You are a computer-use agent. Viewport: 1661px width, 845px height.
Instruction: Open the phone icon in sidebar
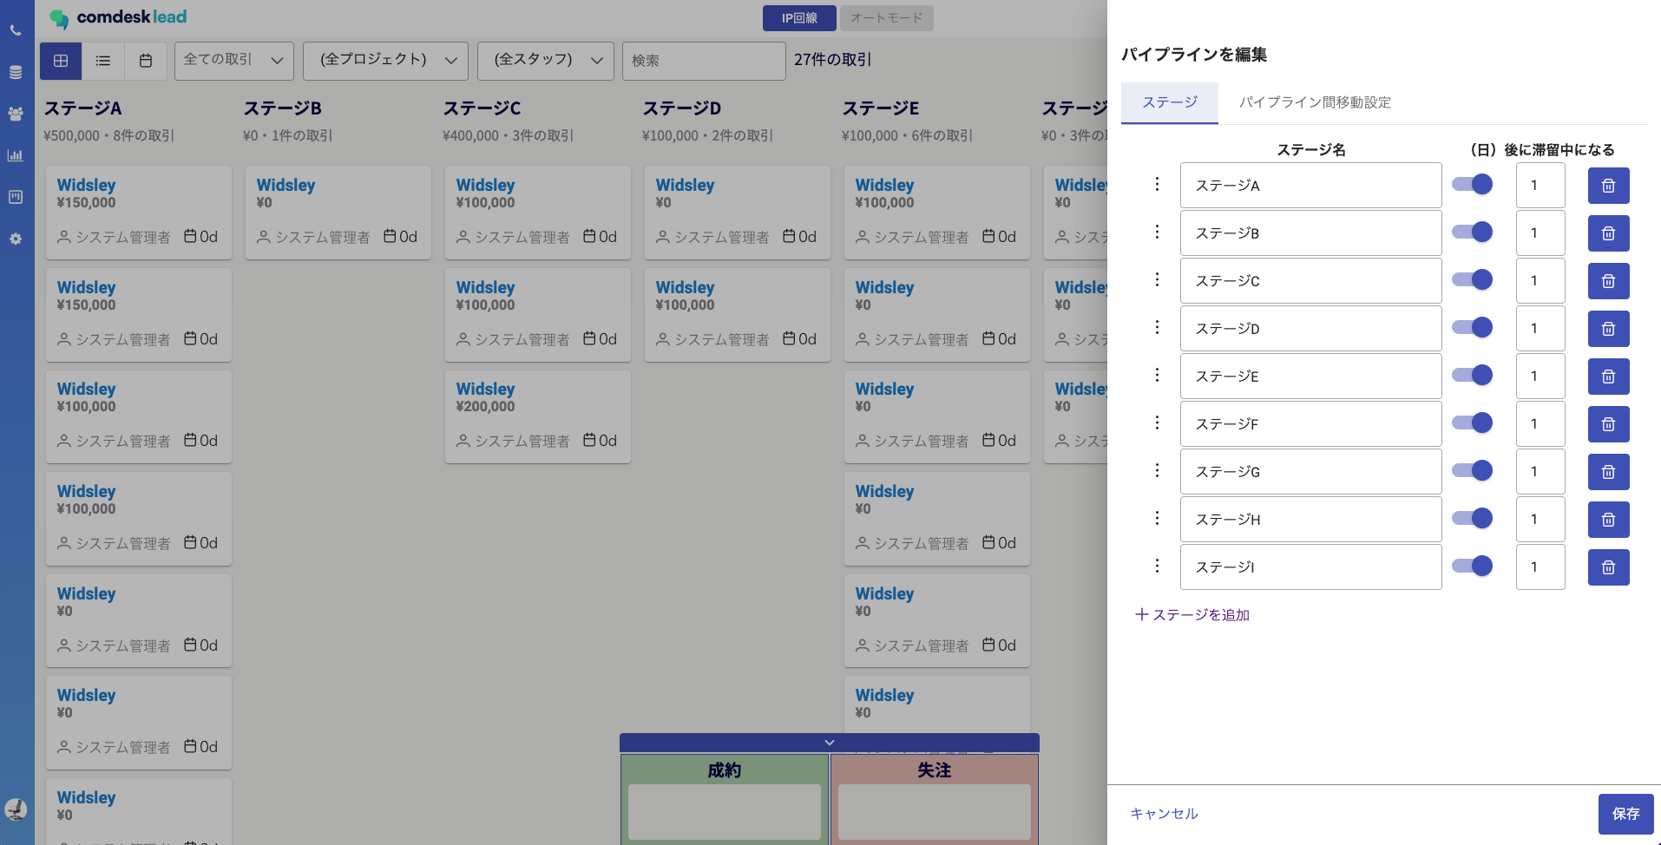click(16, 30)
